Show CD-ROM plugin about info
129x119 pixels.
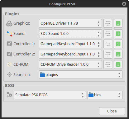tap(118, 64)
